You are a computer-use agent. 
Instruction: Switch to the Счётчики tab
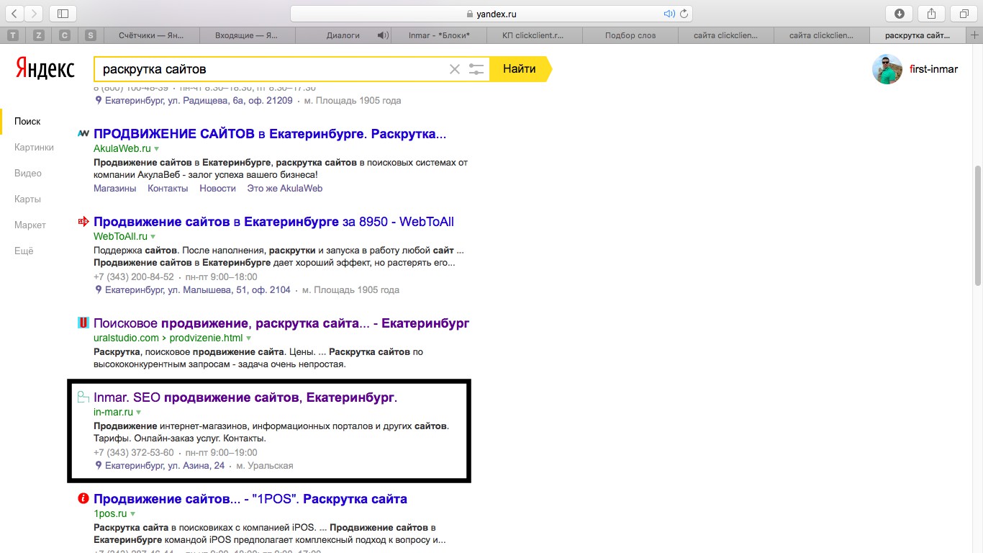click(151, 35)
